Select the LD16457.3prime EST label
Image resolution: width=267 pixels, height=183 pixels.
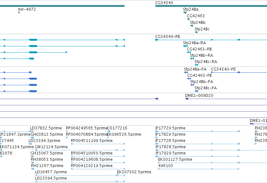[x=51, y=172]
